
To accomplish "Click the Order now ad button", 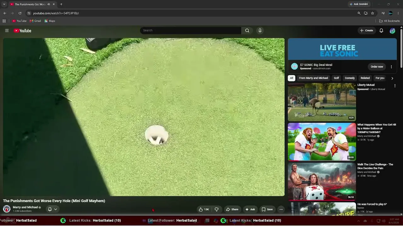I will tap(377, 67).
